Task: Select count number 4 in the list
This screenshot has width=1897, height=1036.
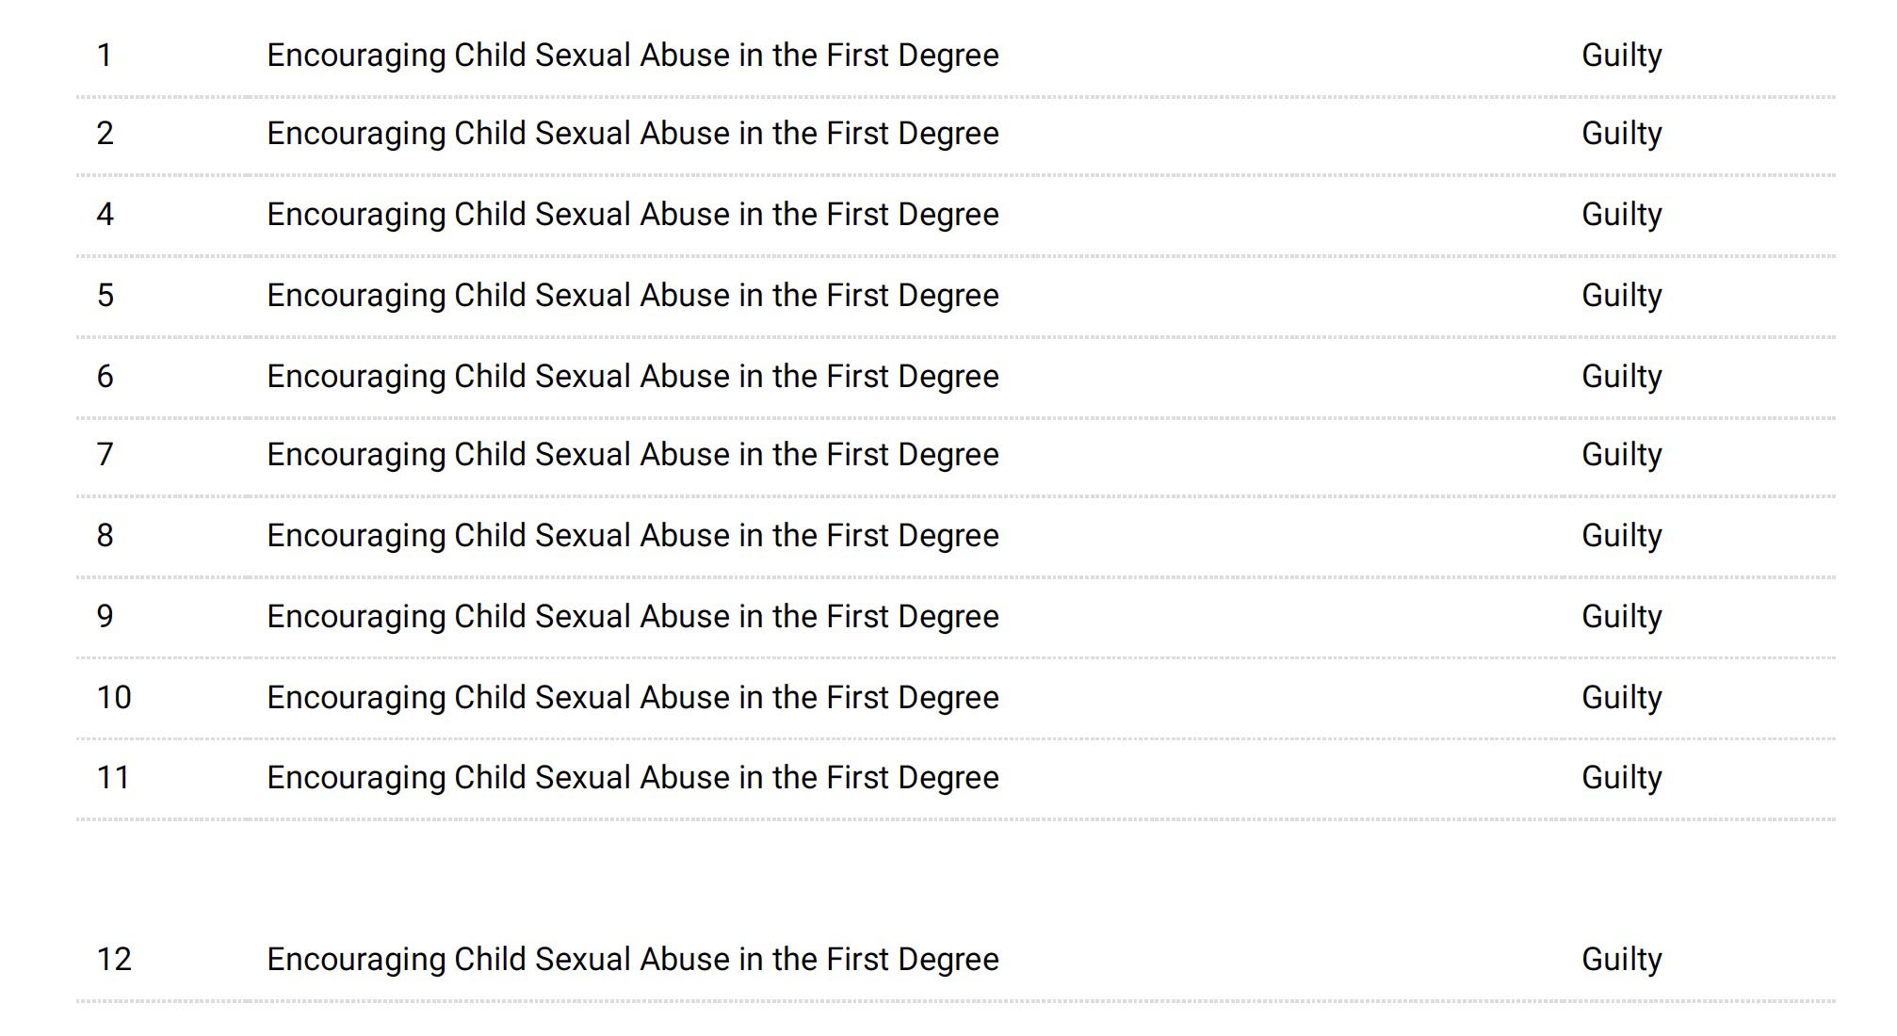Action: pyautogui.click(x=105, y=215)
